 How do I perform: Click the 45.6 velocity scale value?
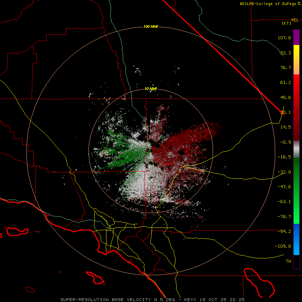[286, 97]
